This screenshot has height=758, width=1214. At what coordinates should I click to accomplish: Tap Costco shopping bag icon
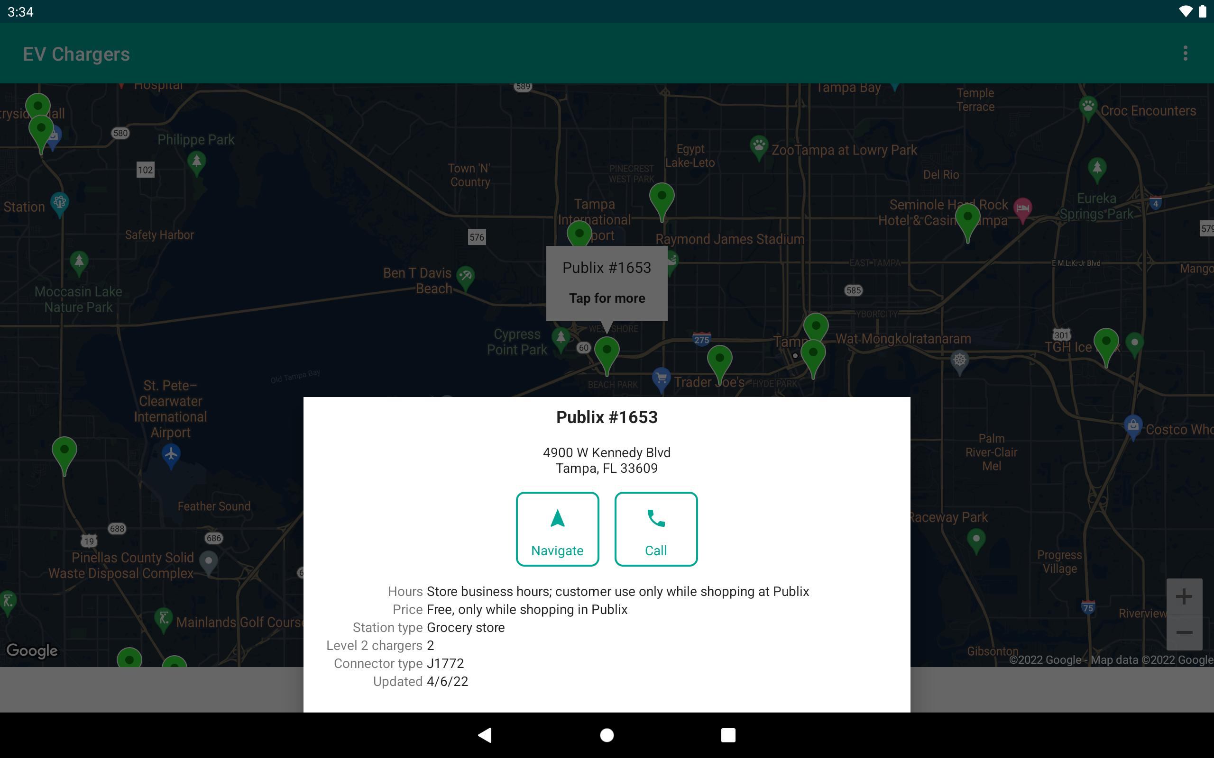pos(1133,428)
